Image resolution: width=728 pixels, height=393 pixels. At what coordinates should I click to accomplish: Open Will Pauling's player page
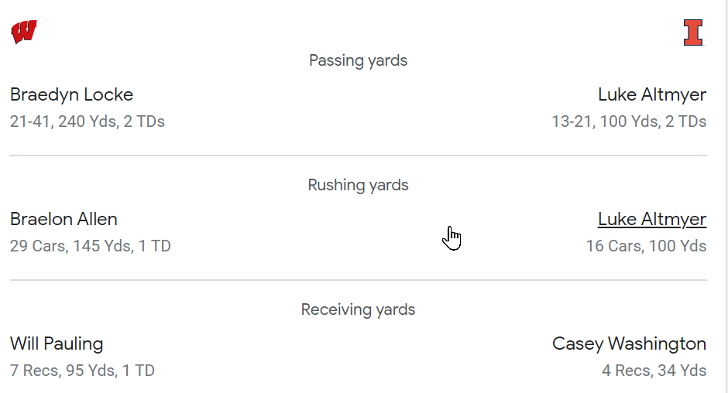[x=57, y=344]
